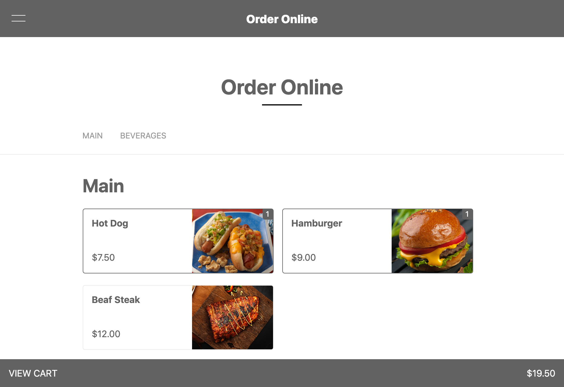Click the Hamburger item badge icon
Viewport: 564px width, 387px height.
467,214
